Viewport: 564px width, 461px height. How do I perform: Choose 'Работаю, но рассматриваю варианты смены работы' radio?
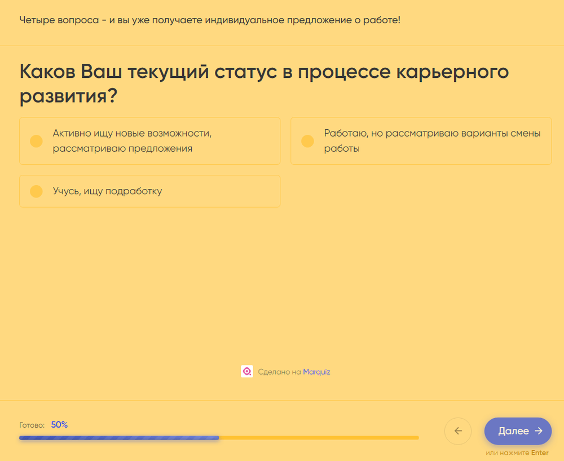pos(307,141)
